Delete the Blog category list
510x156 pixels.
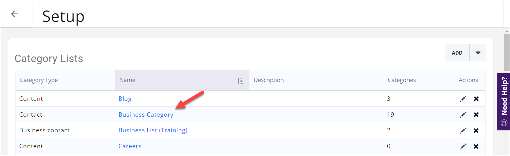coord(476,99)
